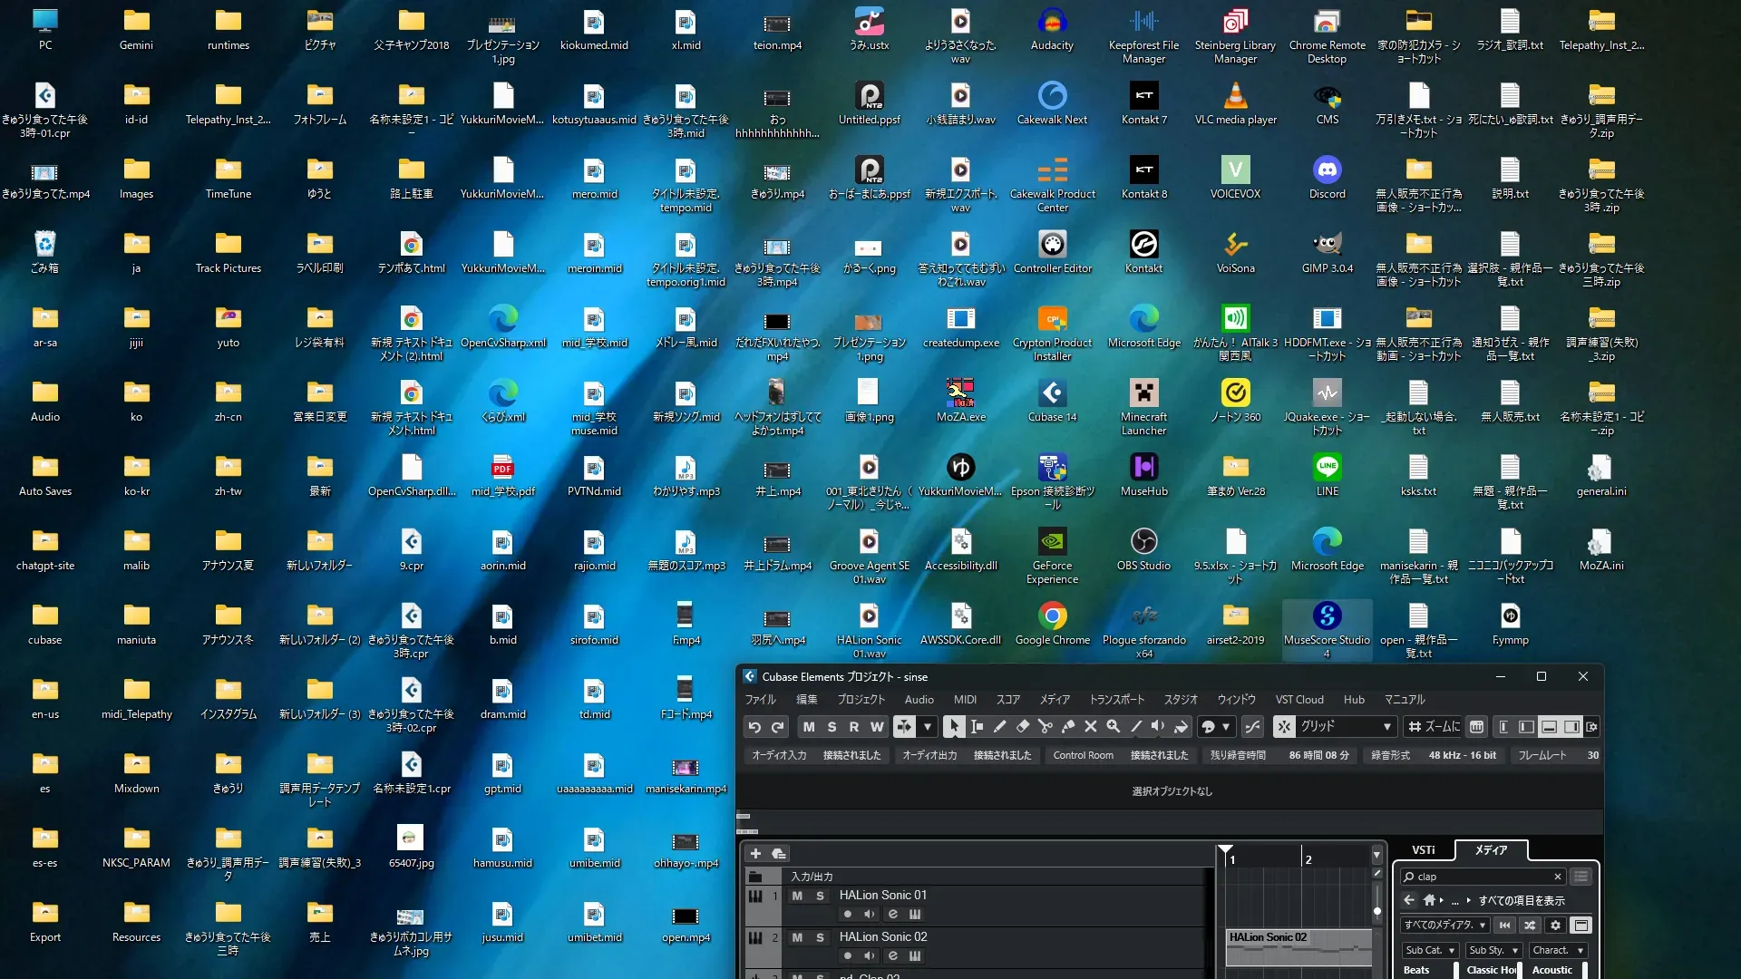The image size is (1741, 979).
Task: Select the Glue tool
Action: [1067, 727]
